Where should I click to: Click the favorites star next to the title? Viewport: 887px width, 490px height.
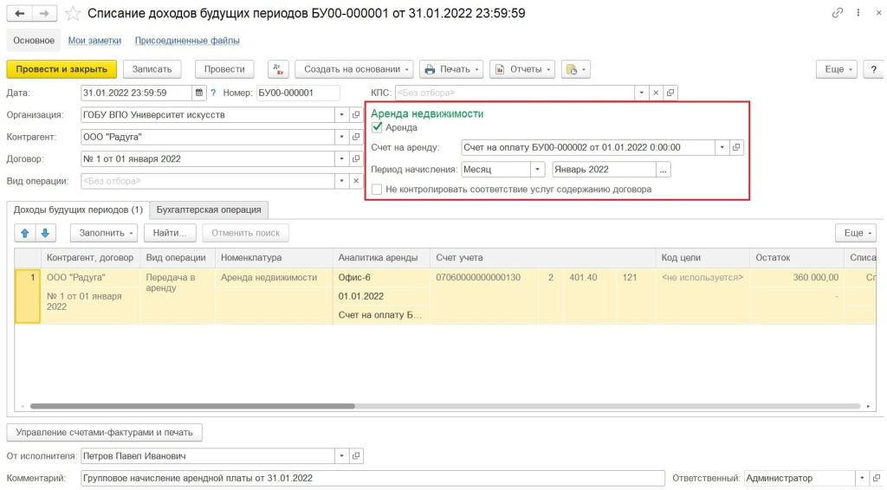click(x=74, y=14)
